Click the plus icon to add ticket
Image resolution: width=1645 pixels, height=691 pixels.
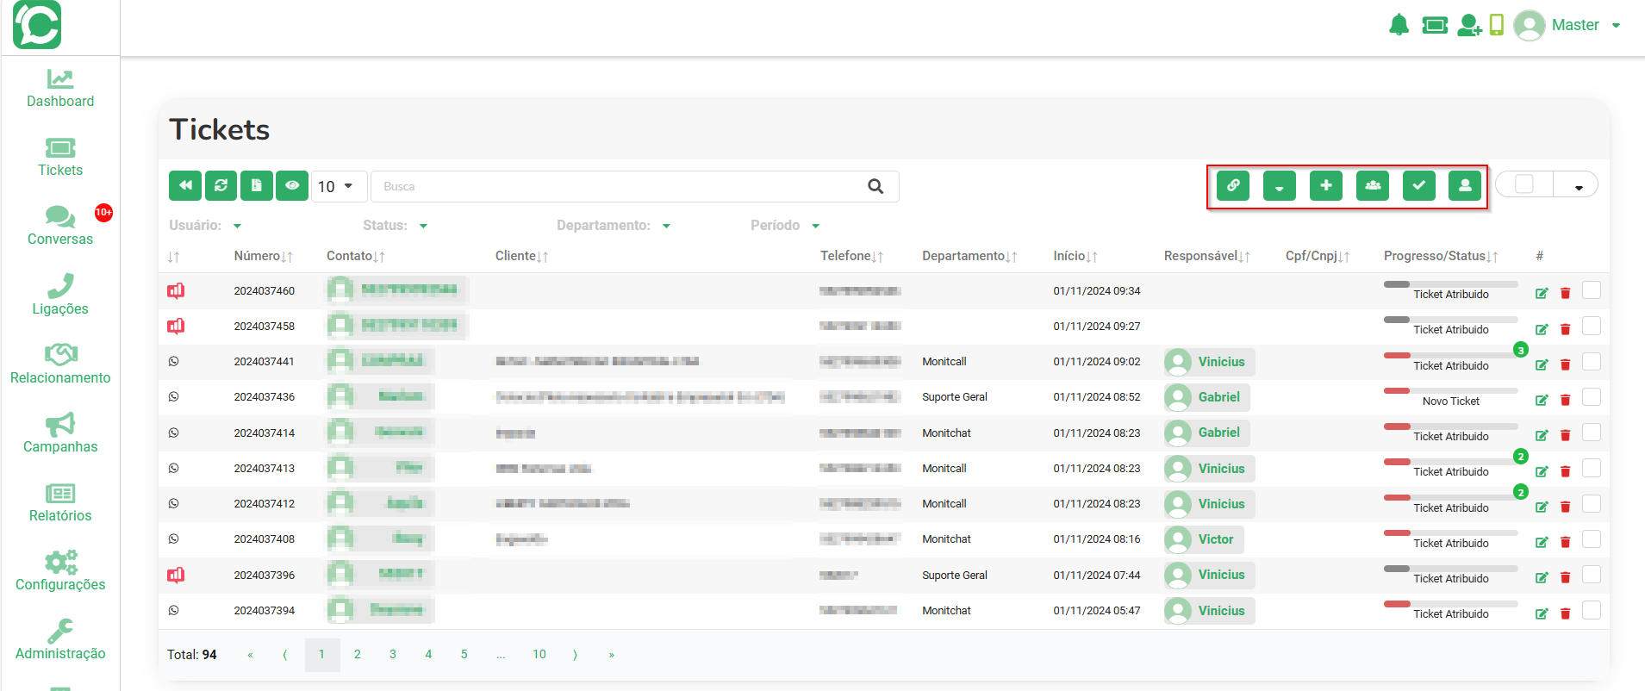(1326, 185)
